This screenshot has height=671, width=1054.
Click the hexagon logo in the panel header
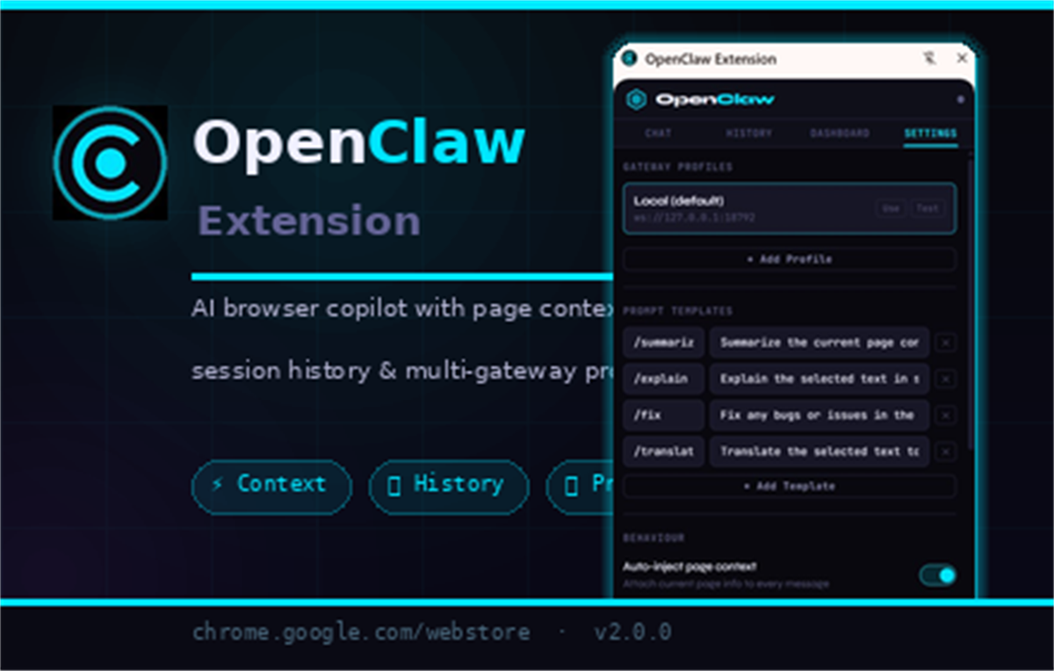(x=636, y=99)
